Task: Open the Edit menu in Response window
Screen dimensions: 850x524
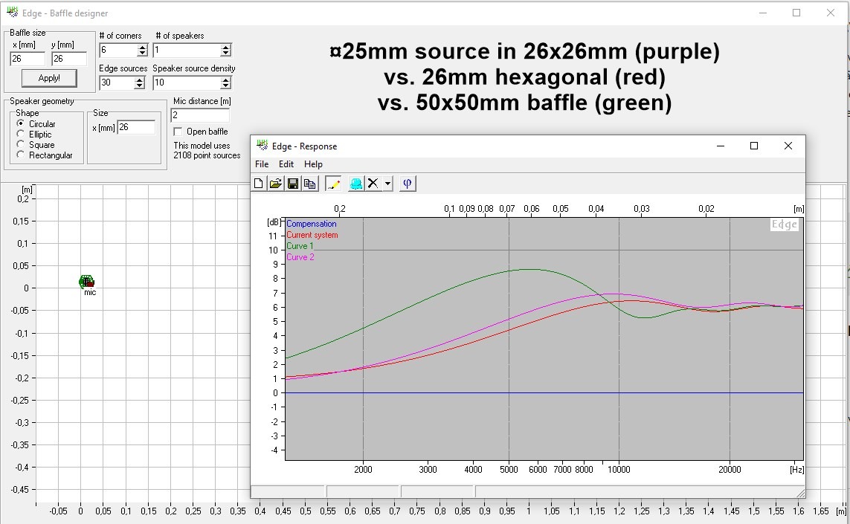Action: [286, 164]
